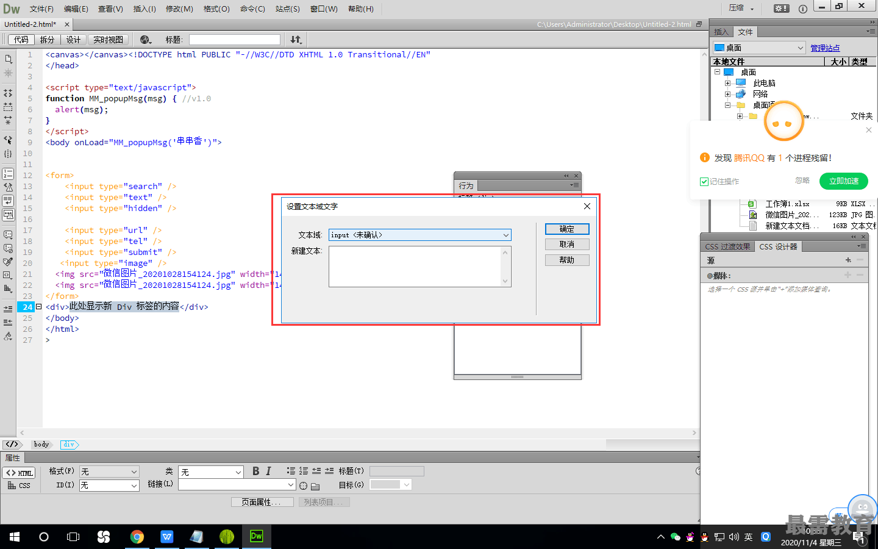Viewport: 878px width, 549px height.
Task: Click the browse for file folder icon
Action: [315, 486]
